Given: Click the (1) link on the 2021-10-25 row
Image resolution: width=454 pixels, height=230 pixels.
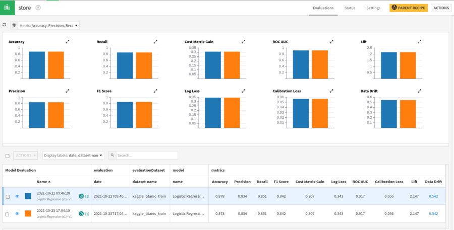Looking at the screenshot, I should pyautogui.click(x=87, y=214).
